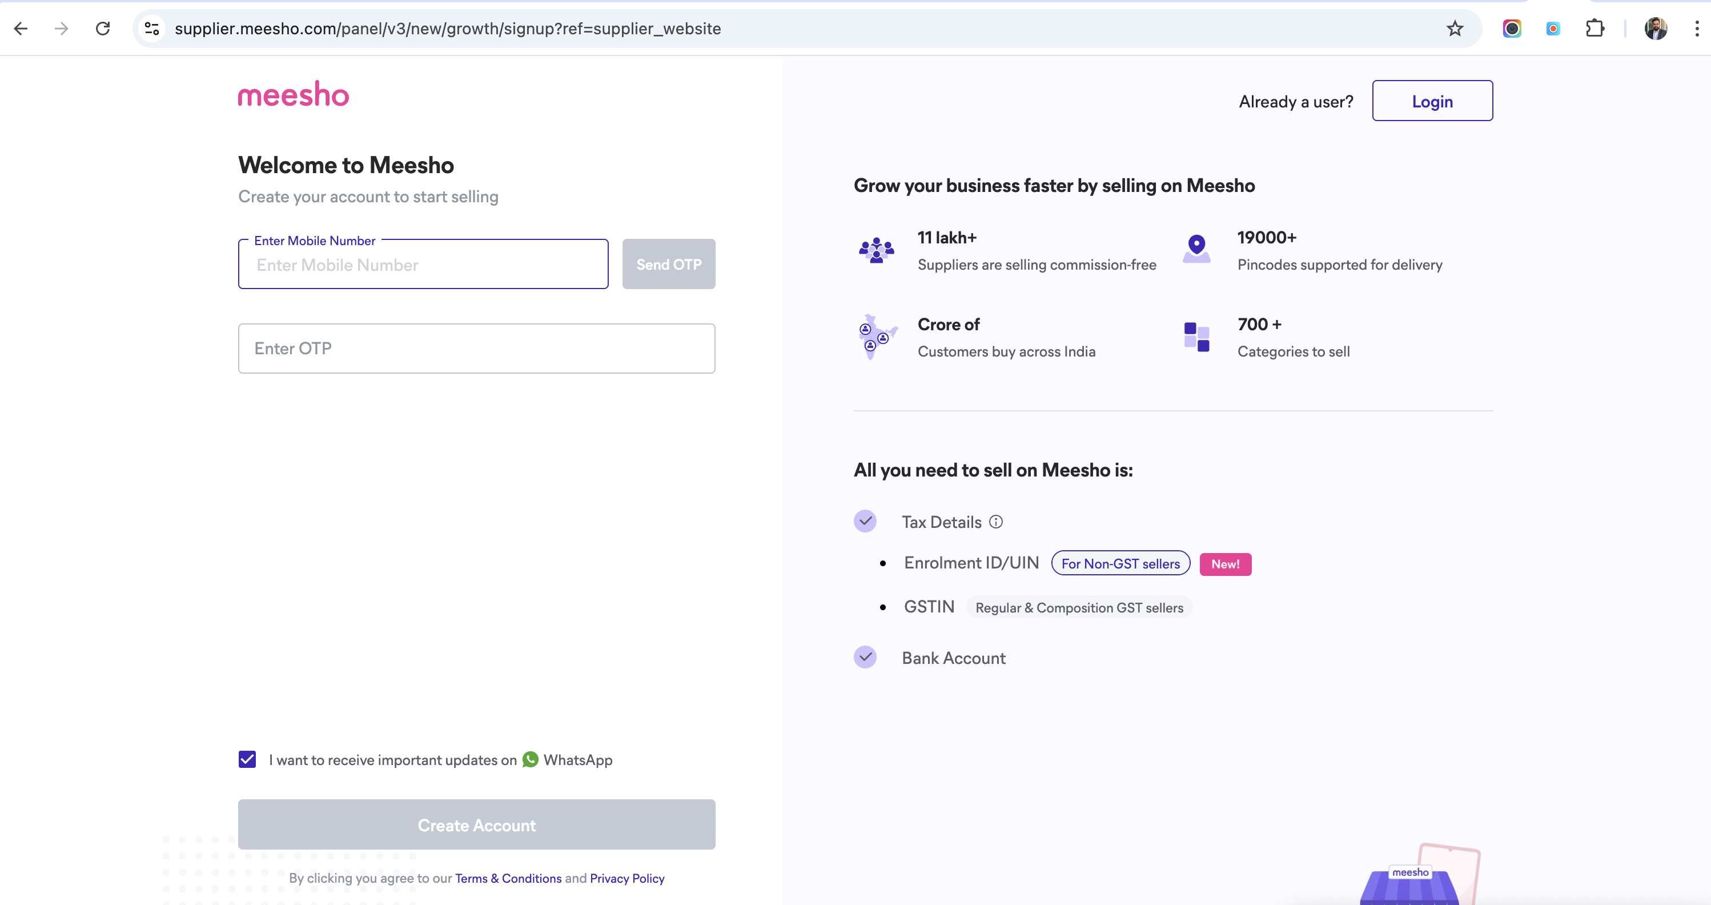Click the Regular & Composition GST sellers label
Viewport: 1711px width, 905px height.
tap(1079, 607)
